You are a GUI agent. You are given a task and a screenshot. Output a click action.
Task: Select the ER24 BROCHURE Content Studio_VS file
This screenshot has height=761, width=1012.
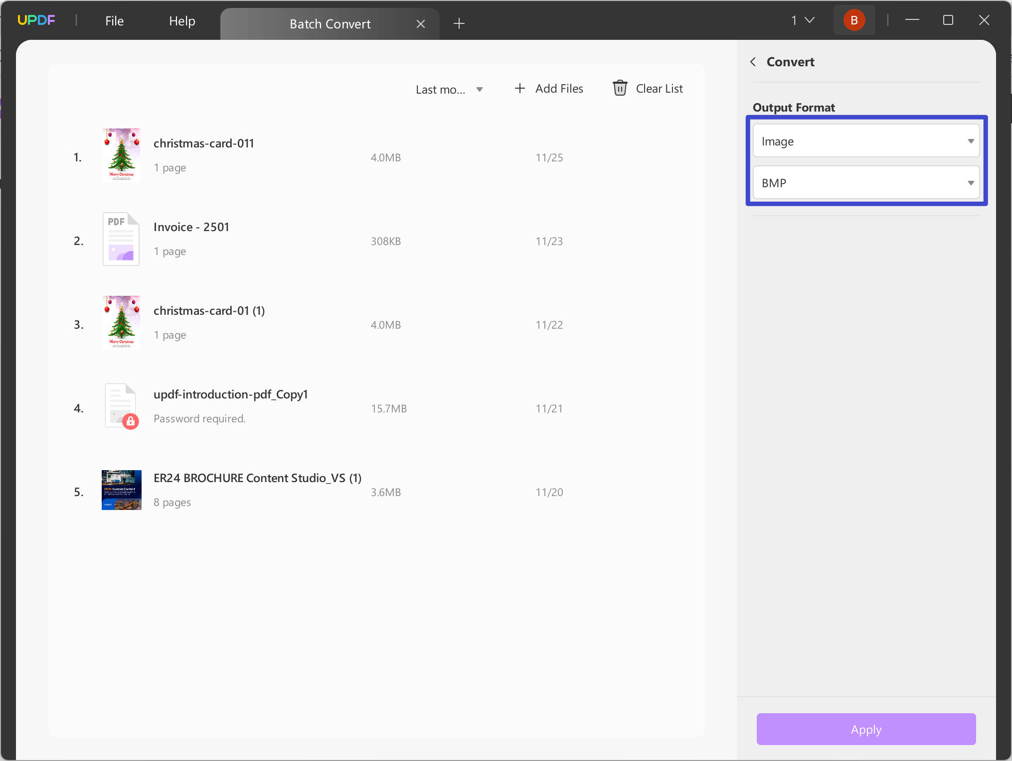pos(257,478)
